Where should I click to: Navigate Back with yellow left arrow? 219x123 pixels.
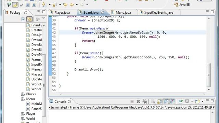point(72,5)
